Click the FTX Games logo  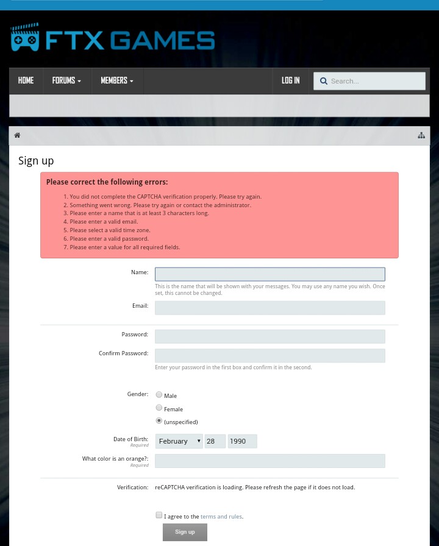click(113, 39)
